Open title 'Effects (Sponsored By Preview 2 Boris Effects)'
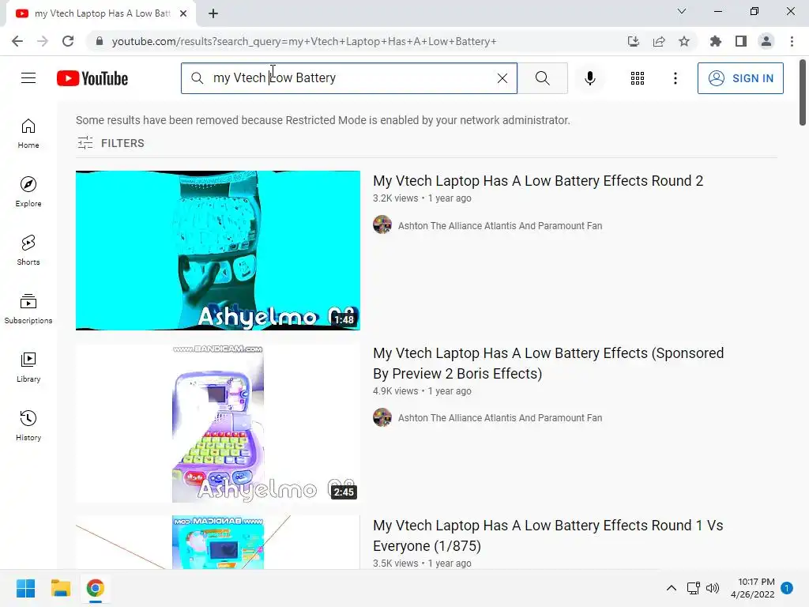 548,364
